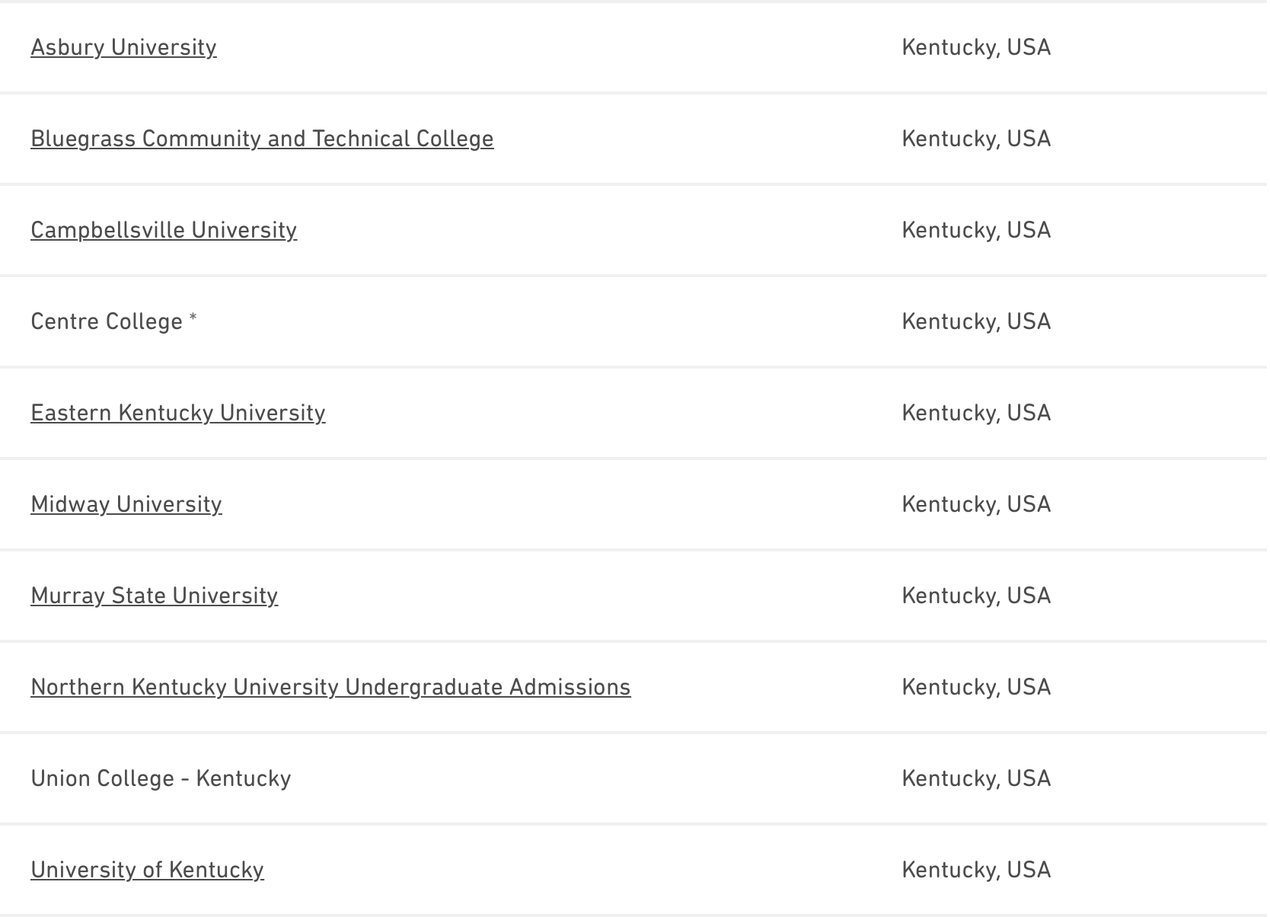The width and height of the screenshot is (1270, 917).
Task: Click the location in the Campbellsville University row
Action: 976,230
